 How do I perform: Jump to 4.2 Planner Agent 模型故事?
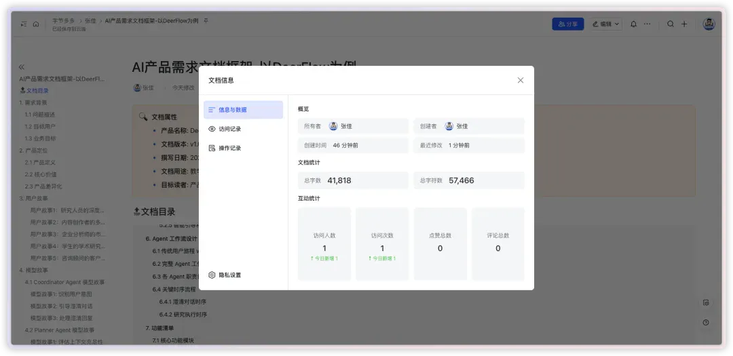(x=59, y=330)
